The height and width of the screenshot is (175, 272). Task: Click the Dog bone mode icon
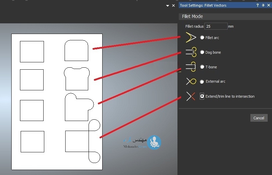click(x=191, y=52)
